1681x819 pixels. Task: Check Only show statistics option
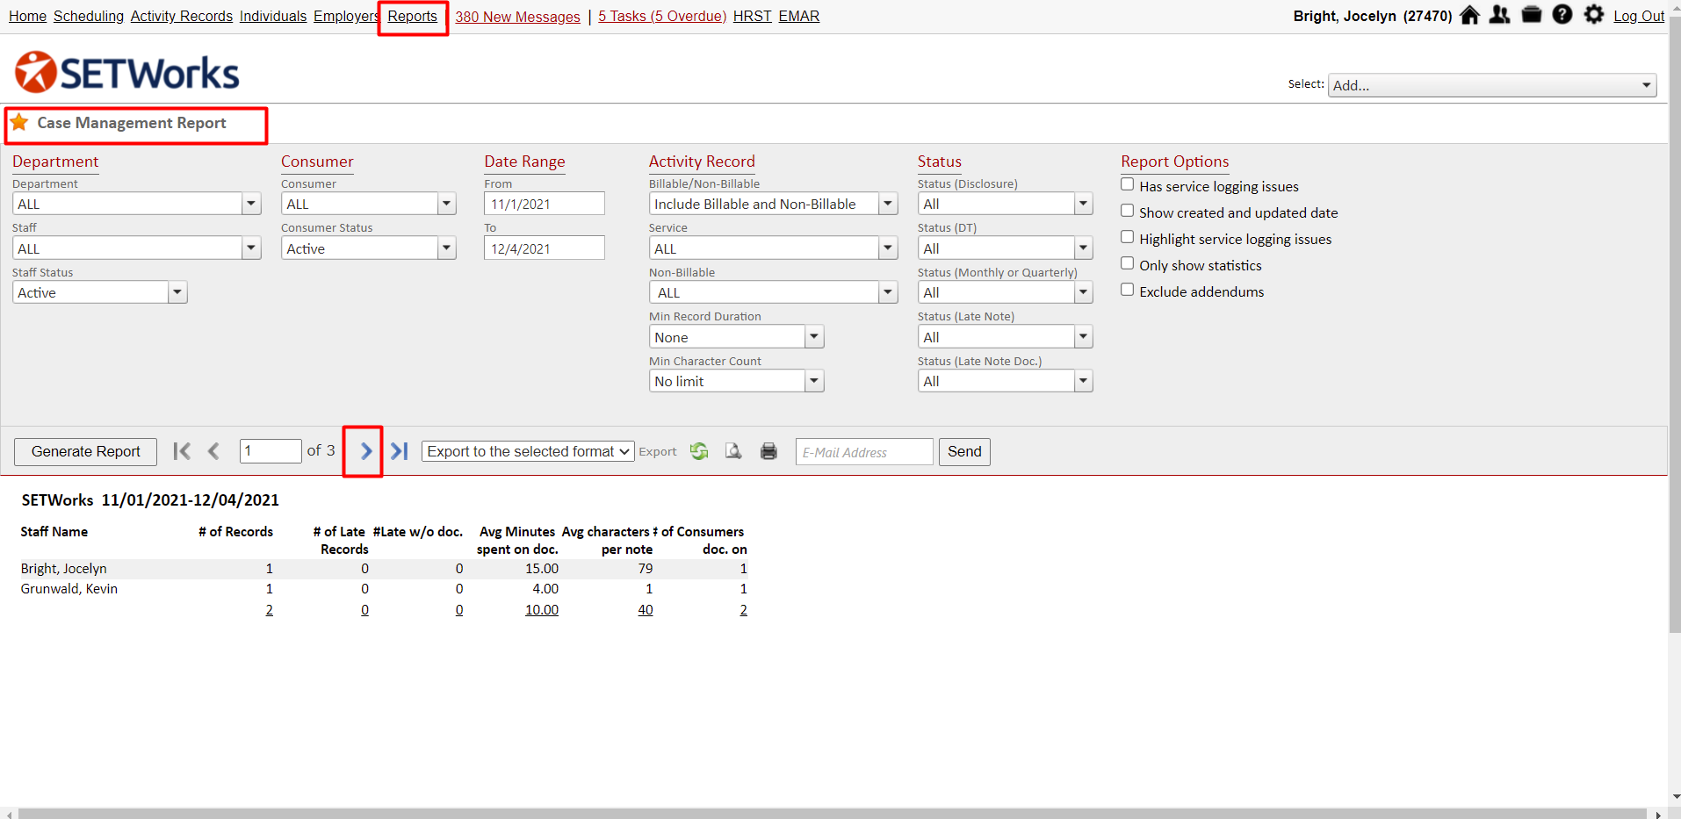[1128, 263]
